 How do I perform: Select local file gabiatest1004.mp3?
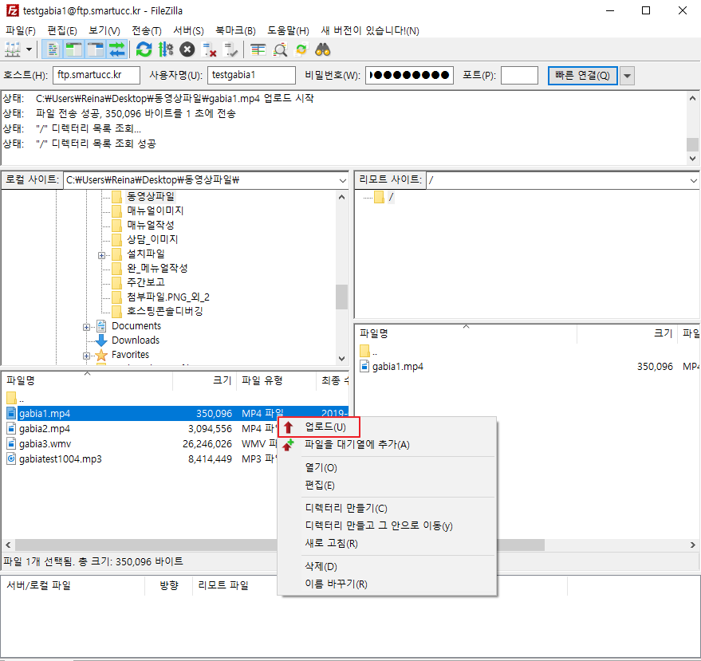(x=61, y=459)
